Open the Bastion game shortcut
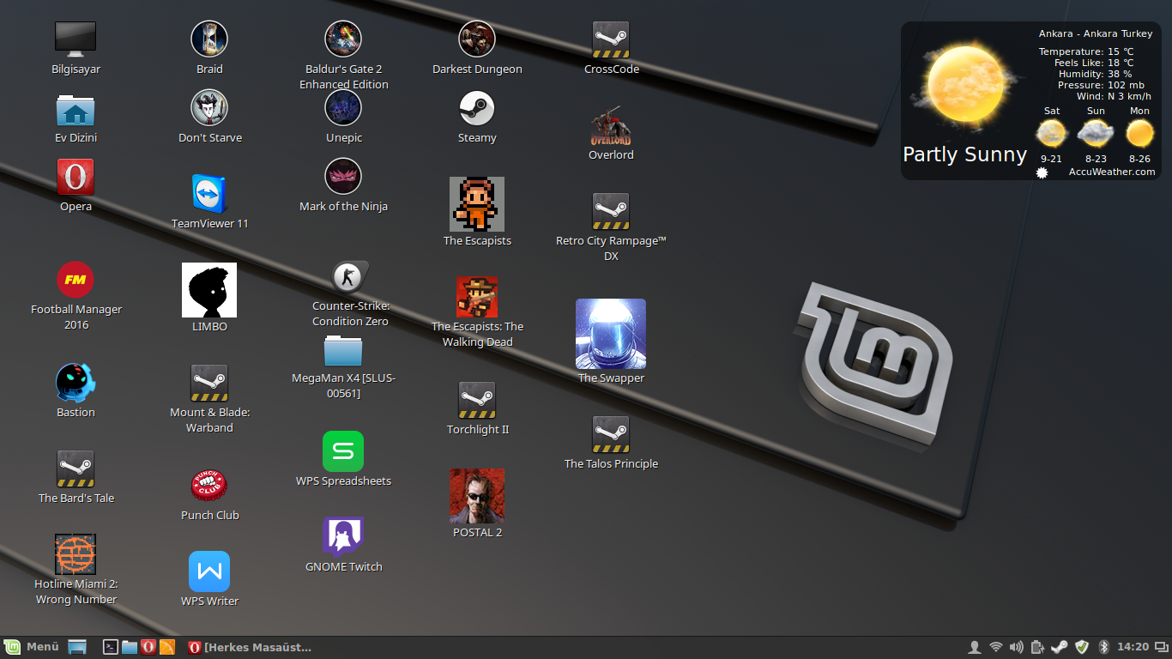Viewport: 1172px width, 659px height. 76,383
